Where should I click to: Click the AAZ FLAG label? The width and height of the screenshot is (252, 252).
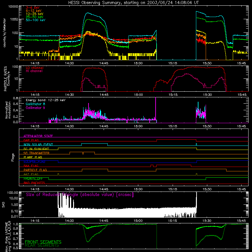point(31,174)
